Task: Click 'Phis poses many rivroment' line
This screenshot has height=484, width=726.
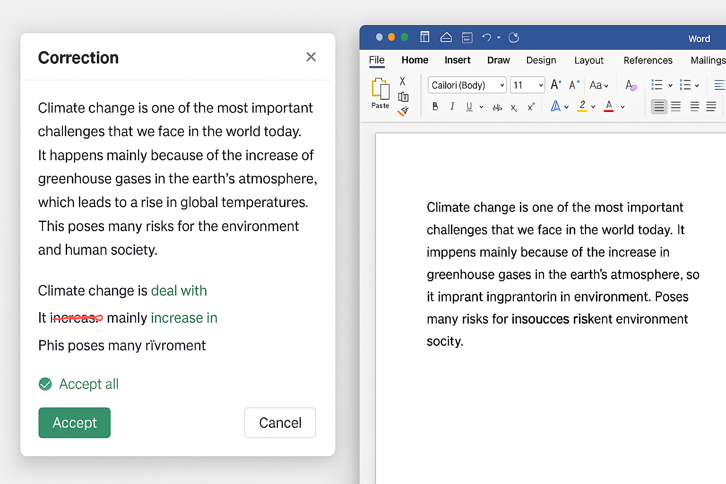Action: click(122, 346)
